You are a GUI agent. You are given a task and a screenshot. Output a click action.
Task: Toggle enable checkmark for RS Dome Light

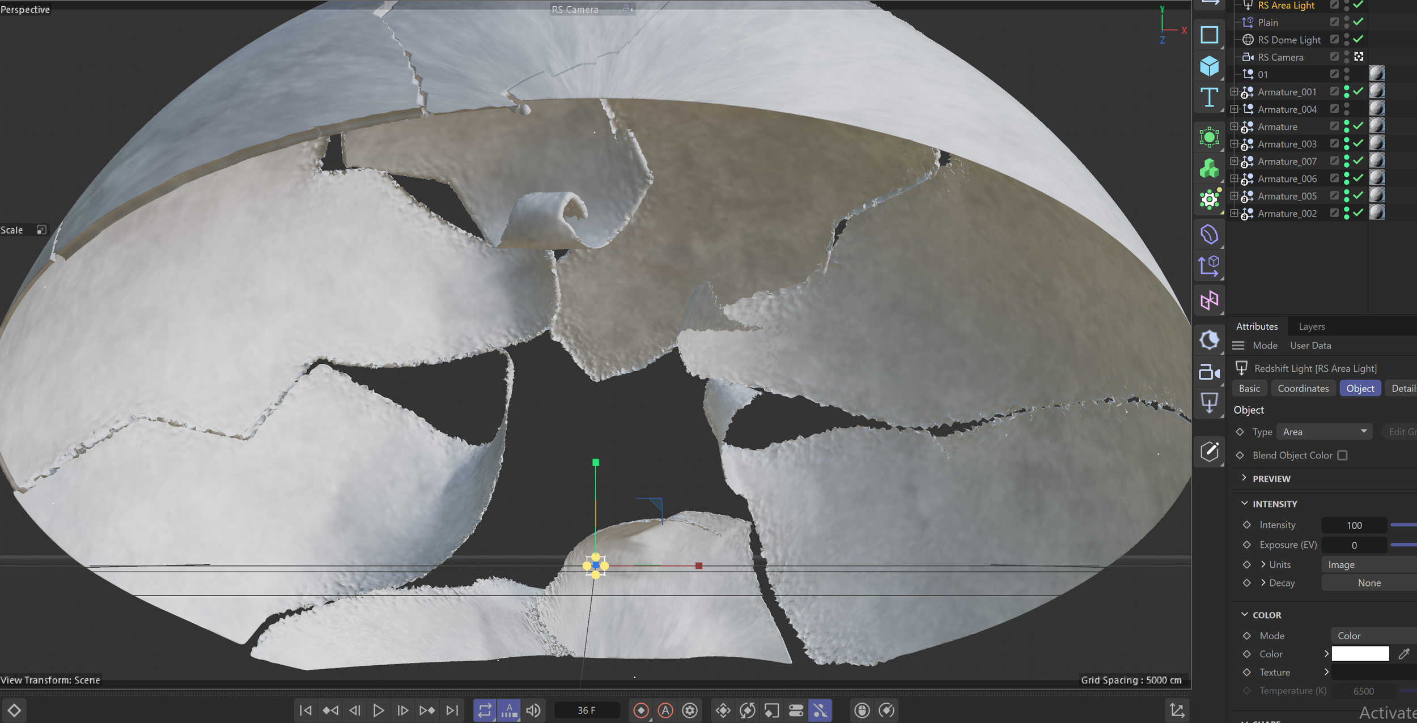1358,39
